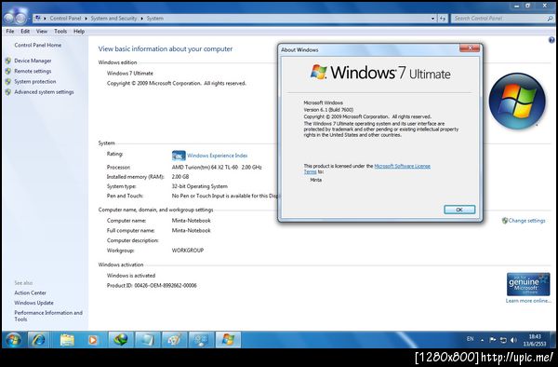Click the System and Security breadcrumb
The width and height of the screenshot is (558, 367).
tap(113, 19)
